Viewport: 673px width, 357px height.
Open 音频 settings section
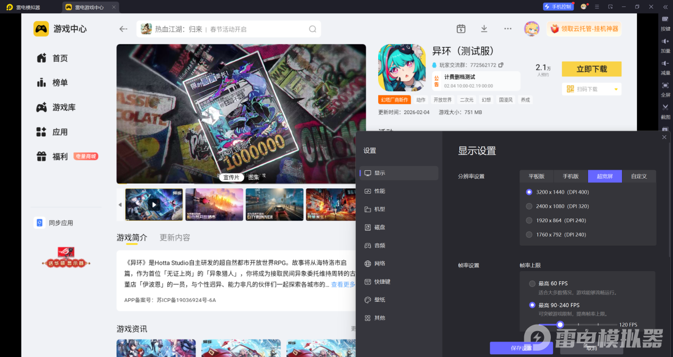click(399, 246)
